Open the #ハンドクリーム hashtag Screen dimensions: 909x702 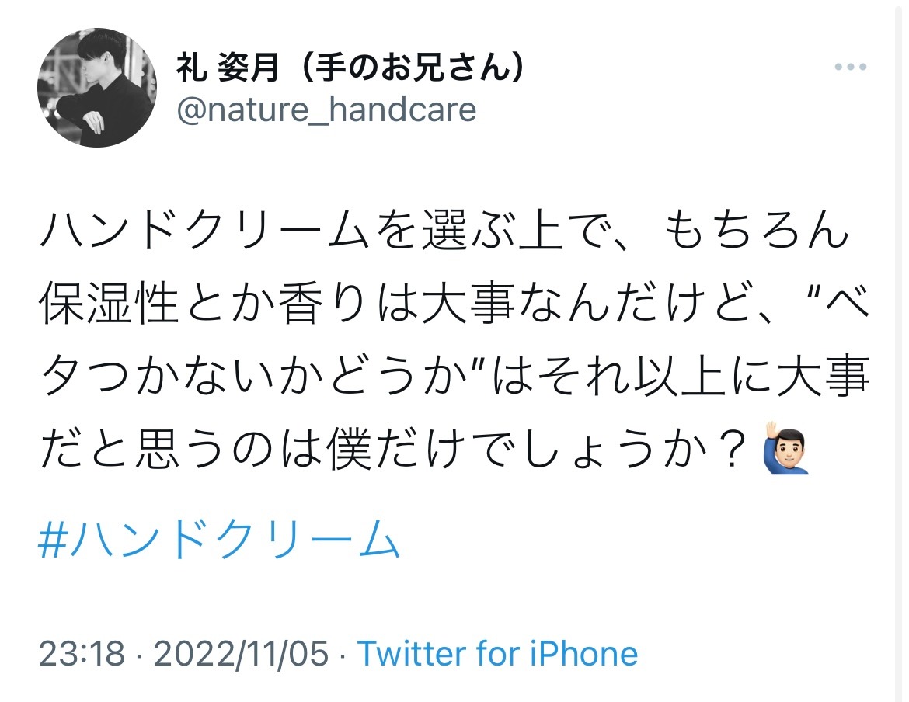219,539
